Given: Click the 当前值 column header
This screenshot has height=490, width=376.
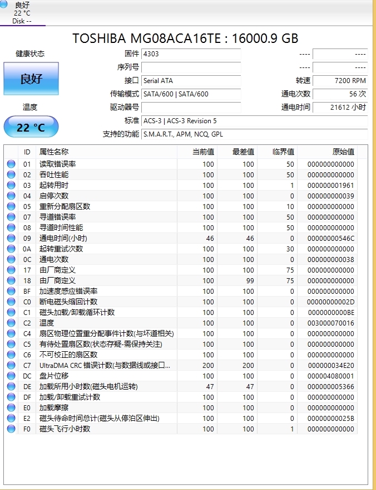Looking at the screenshot, I should [197, 152].
